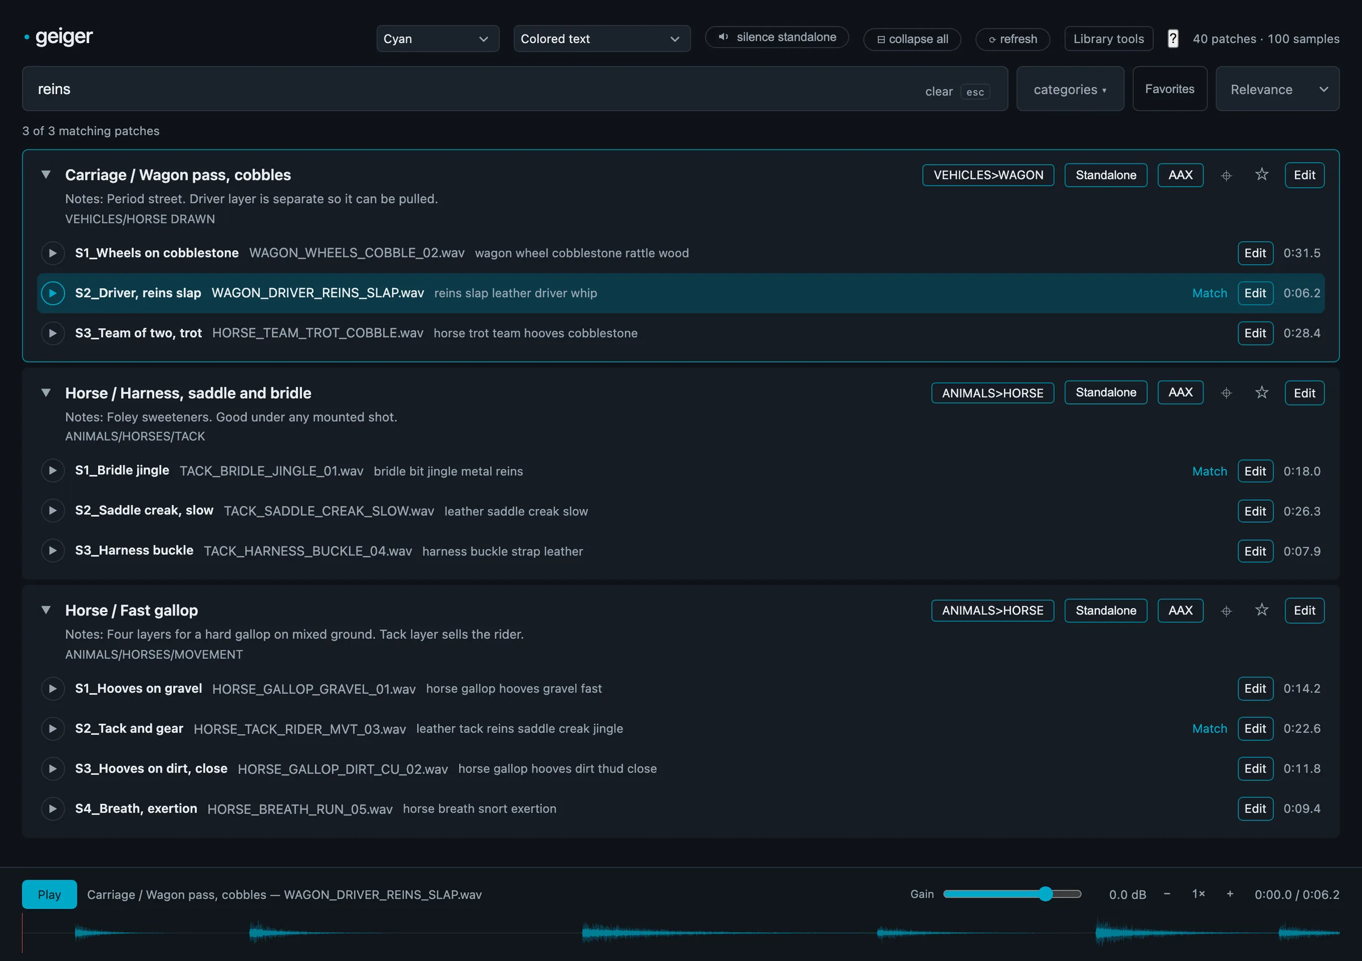Open Library tools
The image size is (1362, 961).
coord(1108,39)
